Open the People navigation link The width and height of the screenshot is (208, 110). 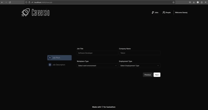(167, 12)
